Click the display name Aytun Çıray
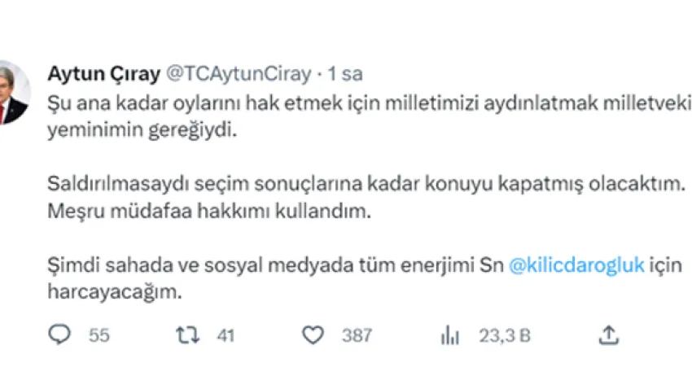The width and height of the screenshot is (692, 389). (x=104, y=74)
